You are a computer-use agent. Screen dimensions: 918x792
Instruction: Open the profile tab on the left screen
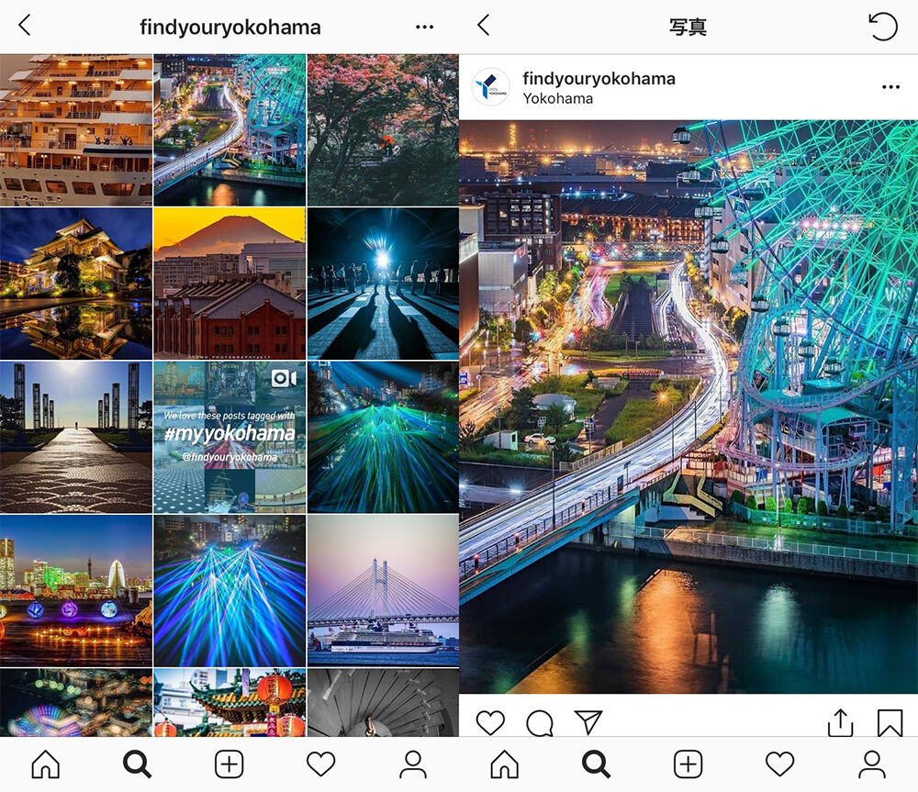click(x=413, y=764)
